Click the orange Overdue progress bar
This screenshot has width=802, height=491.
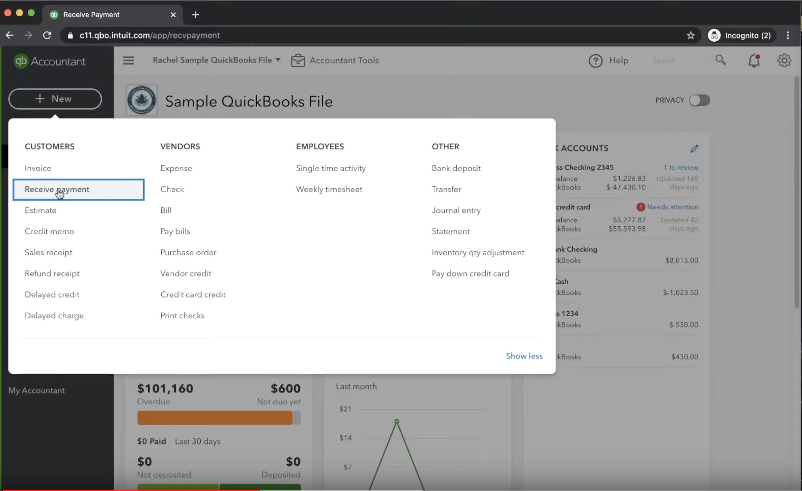215,417
